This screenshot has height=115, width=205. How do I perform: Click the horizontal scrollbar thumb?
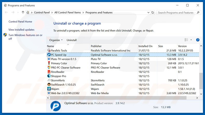pyautogui.click(x=118, y=98)
